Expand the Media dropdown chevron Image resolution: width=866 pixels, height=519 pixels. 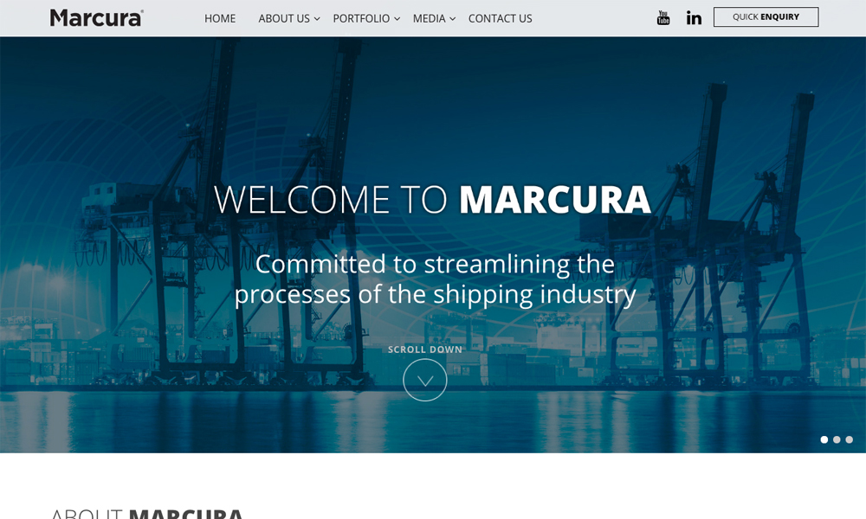point(453,19)
